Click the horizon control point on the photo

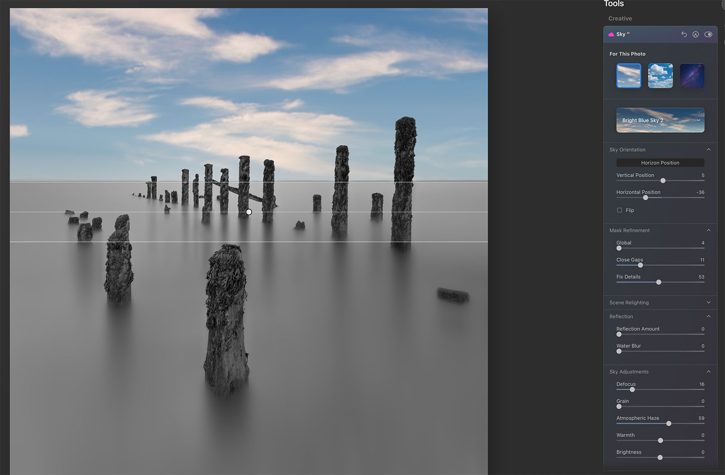click(249, 212)
